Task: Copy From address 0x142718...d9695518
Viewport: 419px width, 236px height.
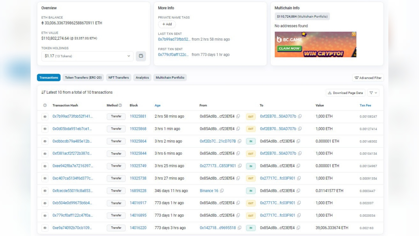Action: [x=240, y=227]
